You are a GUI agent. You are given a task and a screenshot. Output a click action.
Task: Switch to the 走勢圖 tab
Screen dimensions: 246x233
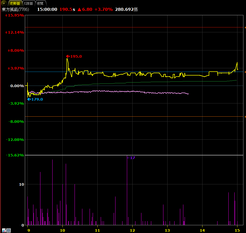coord(15,3)
